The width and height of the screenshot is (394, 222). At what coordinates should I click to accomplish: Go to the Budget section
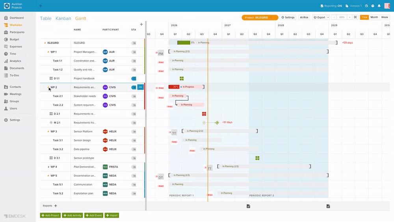pyautogui.click(x=11, y=39)
